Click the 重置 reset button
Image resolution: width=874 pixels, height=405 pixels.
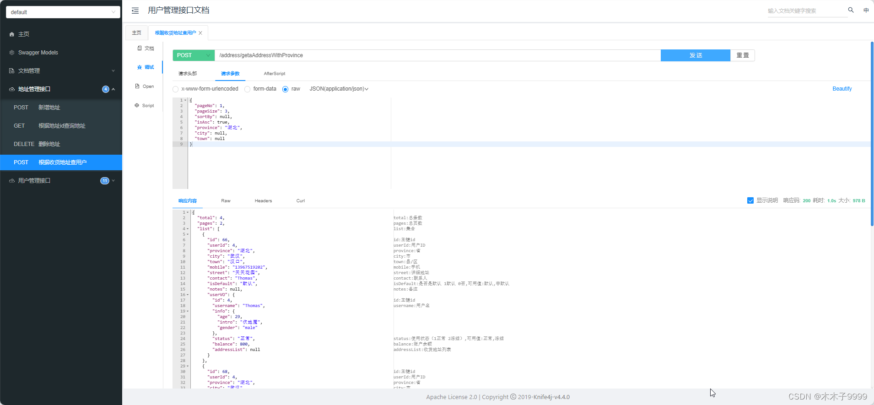point(743,55)
